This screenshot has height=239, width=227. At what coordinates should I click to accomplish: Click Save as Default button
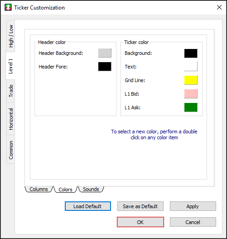coord(140,206)
